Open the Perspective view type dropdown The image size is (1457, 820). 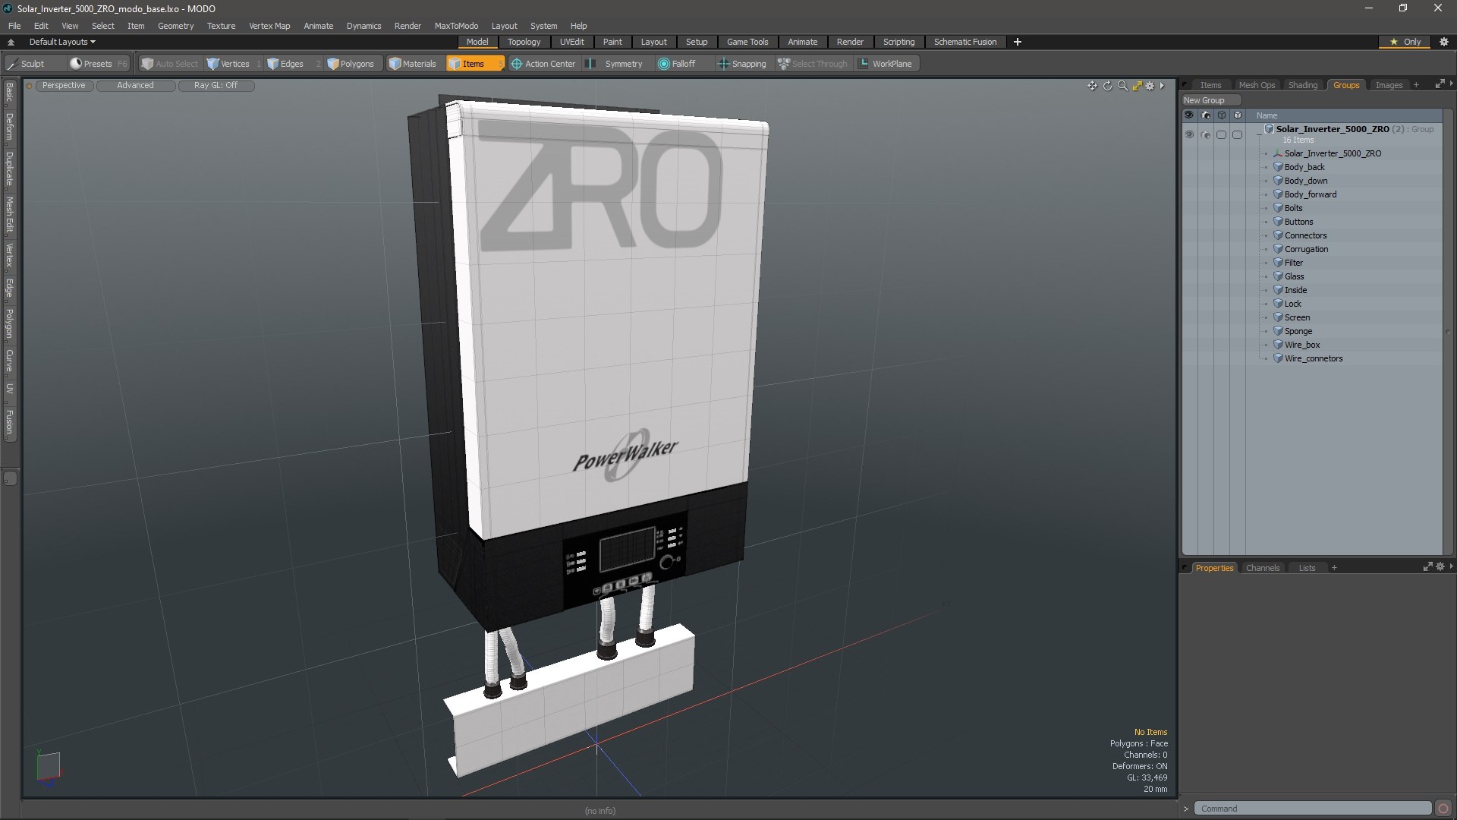tap(64, 85)
